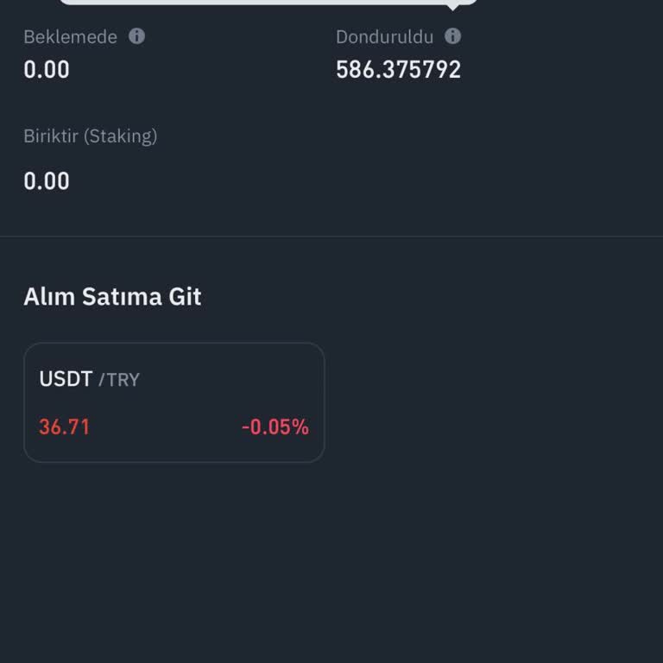Click the Staking balance value 0.00
Viewport: 663px width, 663px height.
pyautogui.click(x=47, y=181)
